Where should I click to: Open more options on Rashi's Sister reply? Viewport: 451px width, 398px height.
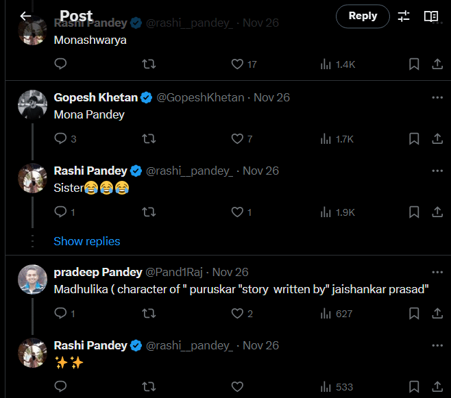[x=437, y=171]
